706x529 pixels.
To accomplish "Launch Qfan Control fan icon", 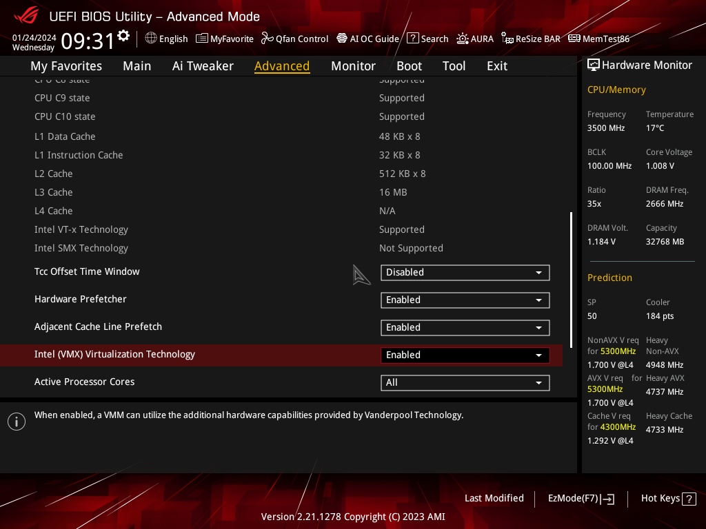I will (268, 39).
